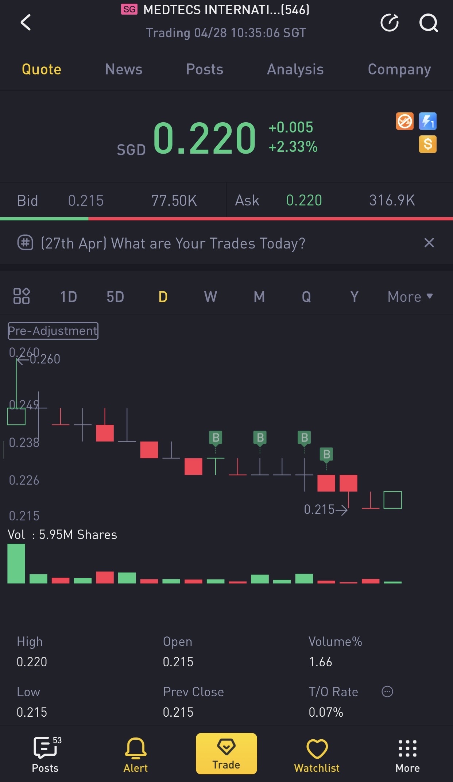Switch to the News tab

(124, 69)
